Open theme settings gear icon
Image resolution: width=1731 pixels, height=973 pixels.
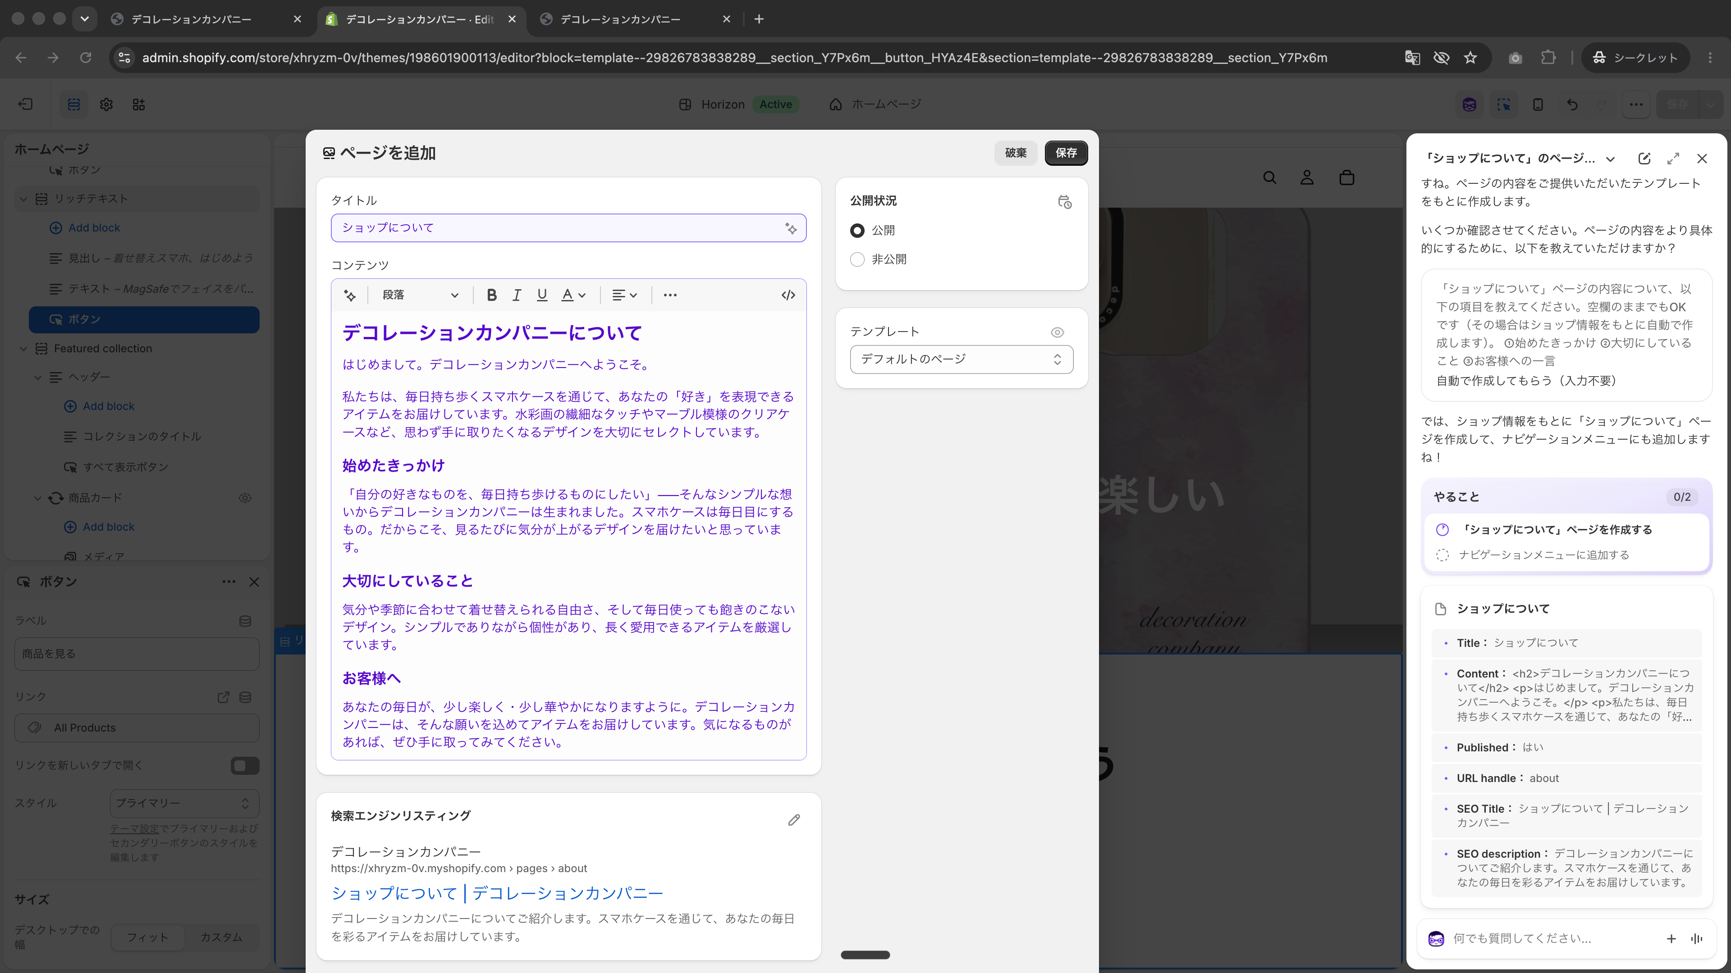click(106, 104)
